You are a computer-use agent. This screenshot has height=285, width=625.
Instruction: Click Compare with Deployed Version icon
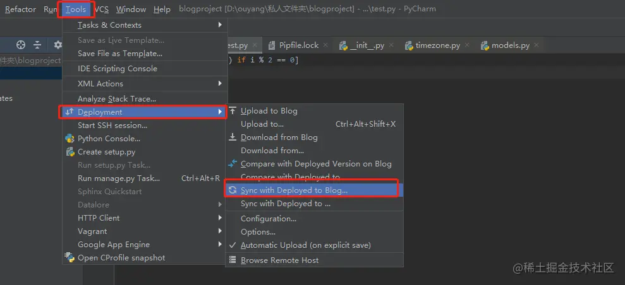point(233,163)
